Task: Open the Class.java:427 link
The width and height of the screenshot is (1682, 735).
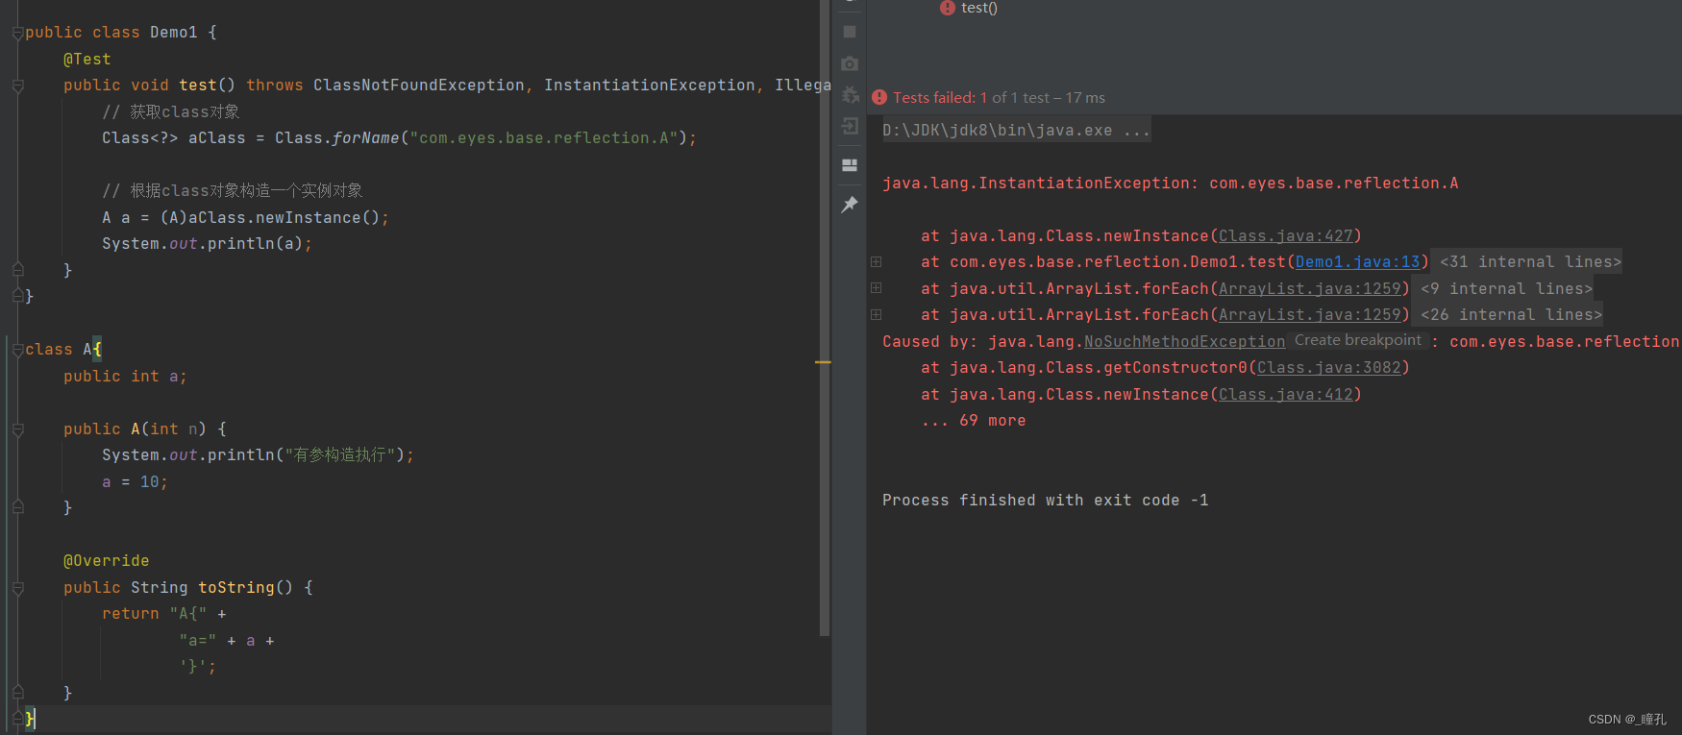Action: (x=1285, y=235)
